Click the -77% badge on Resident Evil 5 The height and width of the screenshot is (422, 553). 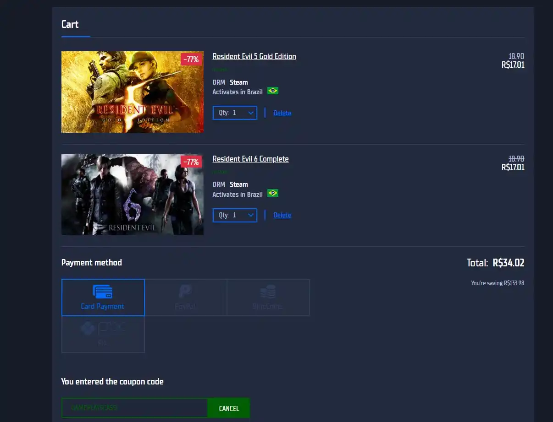[x=191, y=60]
